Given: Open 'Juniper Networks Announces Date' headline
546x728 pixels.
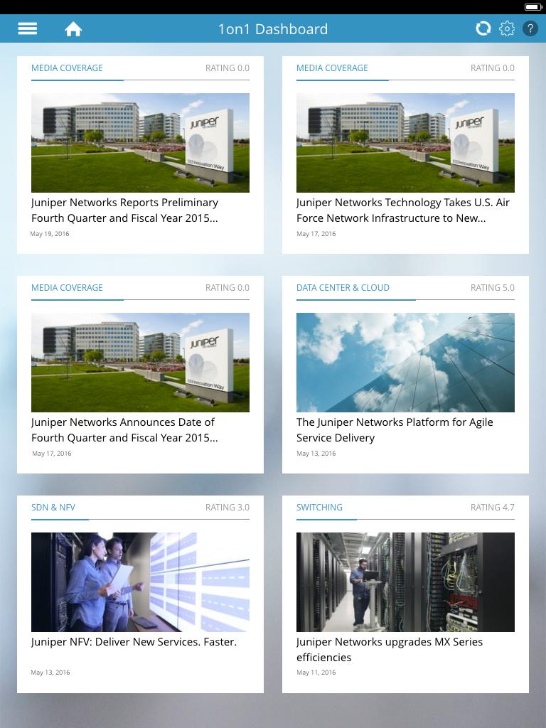Looking at the screenshot, I should click(124, 430).
